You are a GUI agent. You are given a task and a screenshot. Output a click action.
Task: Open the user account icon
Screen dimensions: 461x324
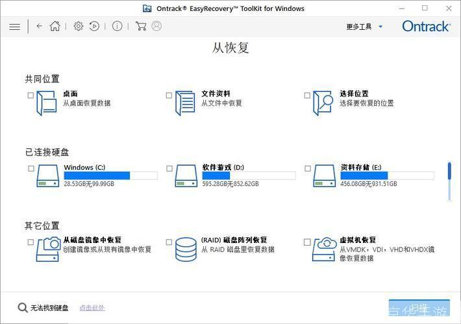156,26
